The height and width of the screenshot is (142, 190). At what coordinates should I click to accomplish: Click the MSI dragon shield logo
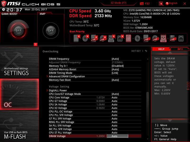pos(4,3)
